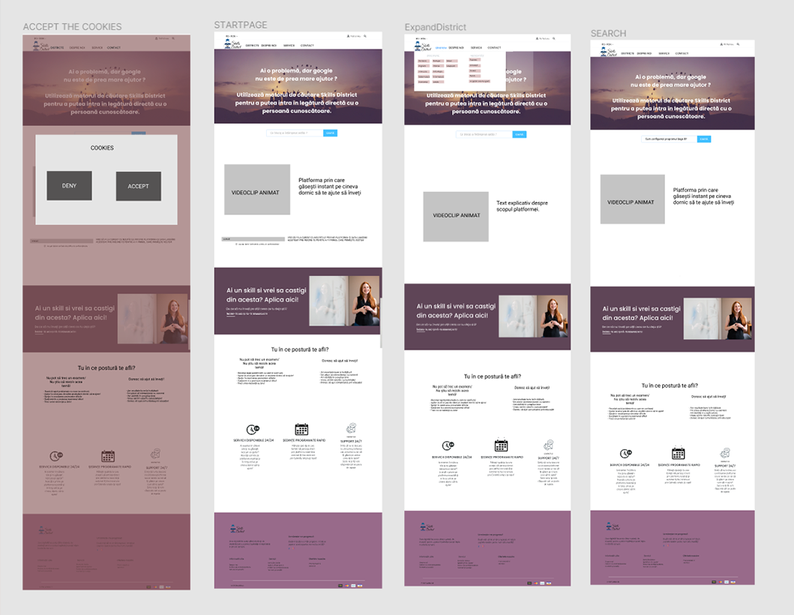Screen dimensions: 794x615
Task: Select SERVICII menu item in STARTPAGE frame
Action: pos(289,46)
